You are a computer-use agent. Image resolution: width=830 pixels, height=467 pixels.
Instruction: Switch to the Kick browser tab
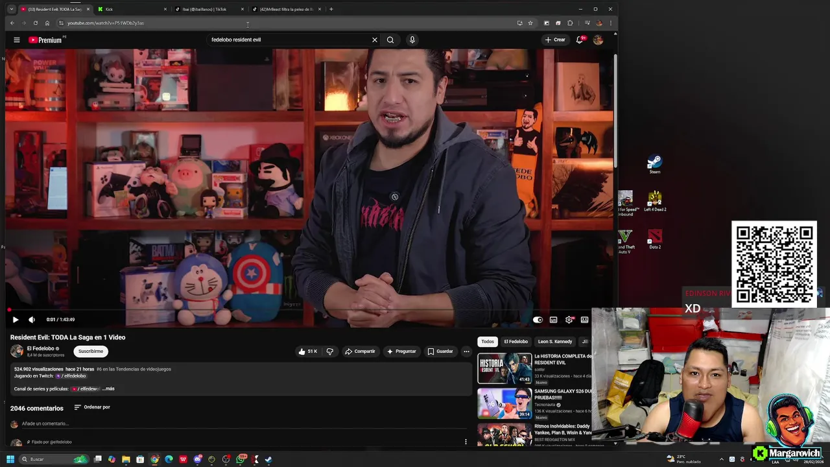coord(132,9)
